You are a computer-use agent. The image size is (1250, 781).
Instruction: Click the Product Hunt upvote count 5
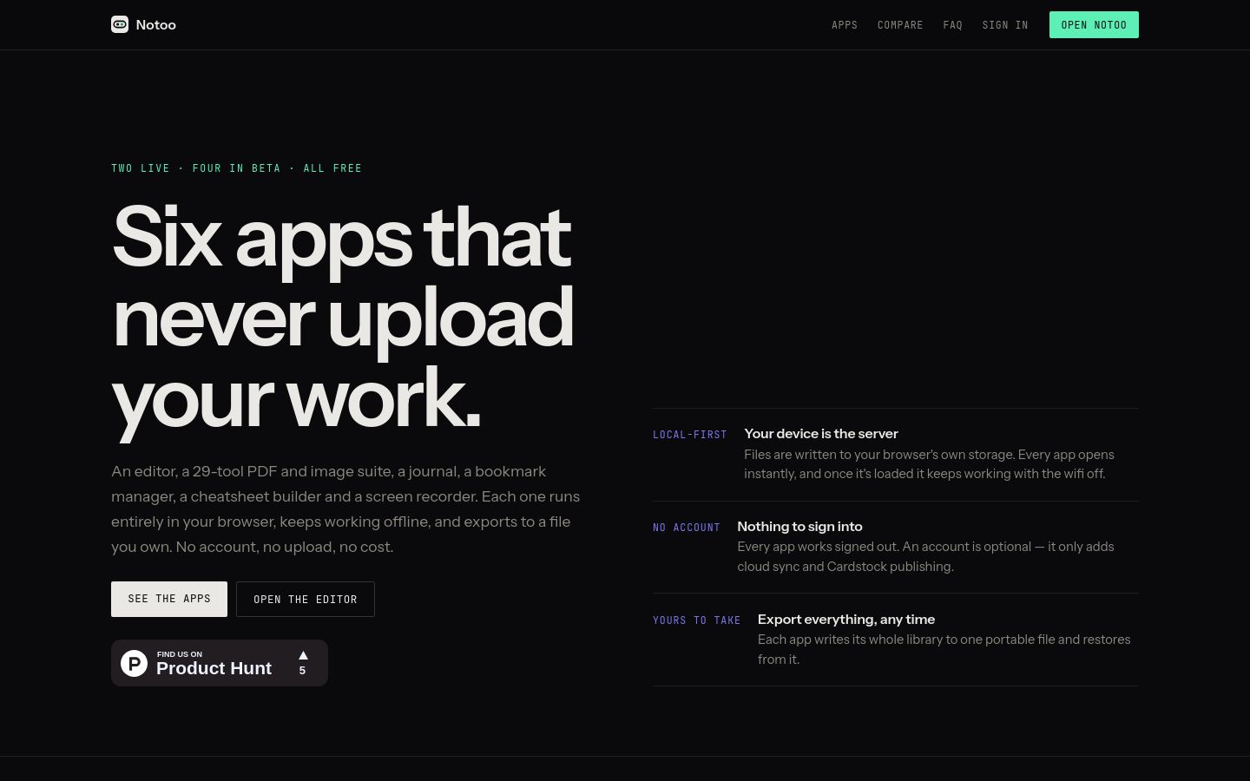302,671
